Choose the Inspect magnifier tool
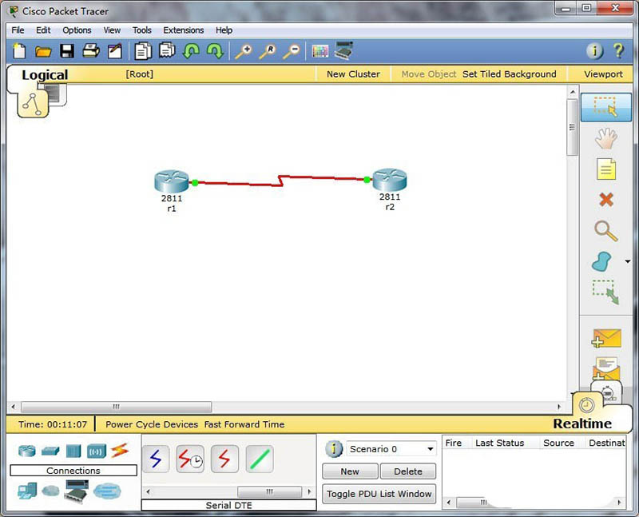 [606, 231]
